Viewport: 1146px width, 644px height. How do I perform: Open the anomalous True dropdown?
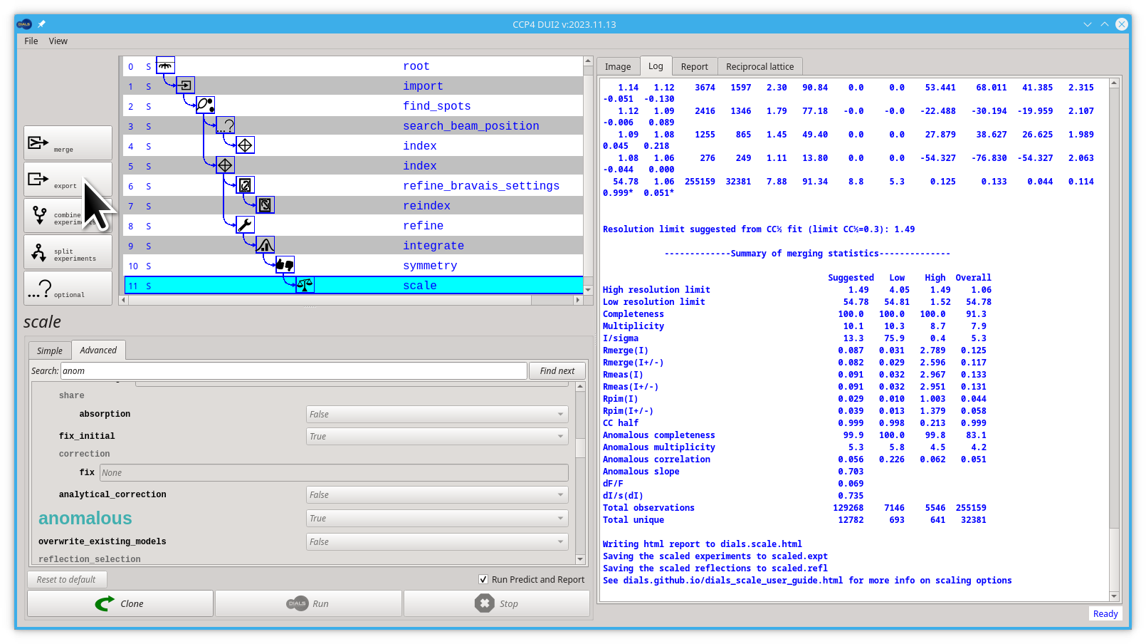pos(437,519)
